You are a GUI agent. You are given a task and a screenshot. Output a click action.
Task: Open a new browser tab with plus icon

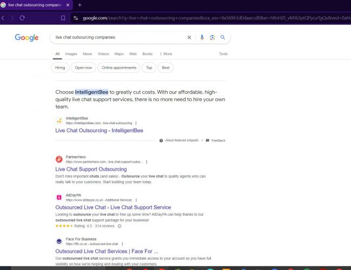[x=80, y=5]
